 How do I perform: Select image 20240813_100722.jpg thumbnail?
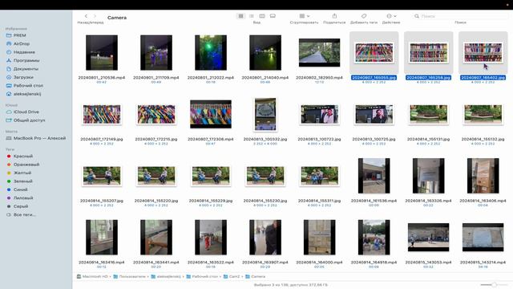coord(319,114)
